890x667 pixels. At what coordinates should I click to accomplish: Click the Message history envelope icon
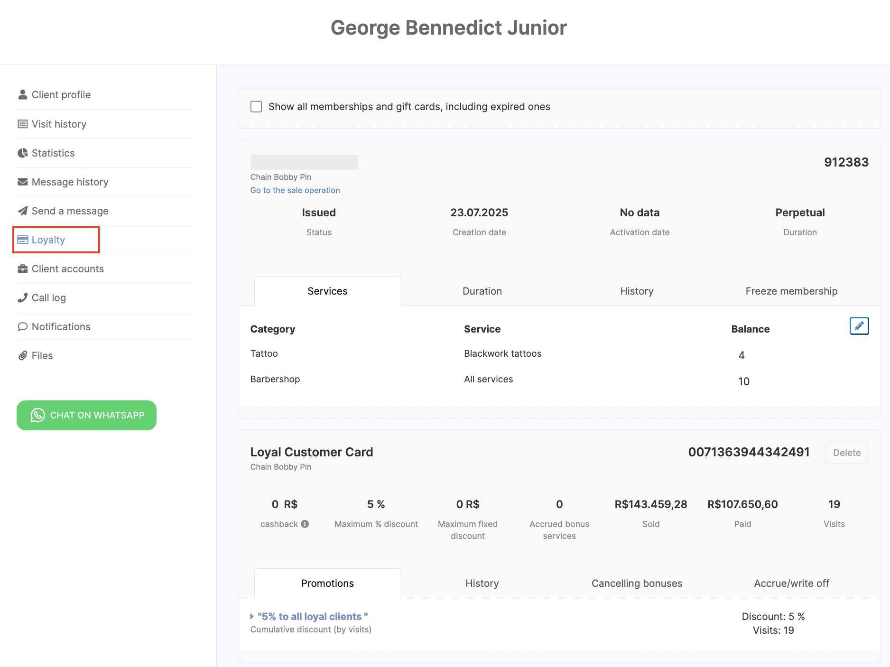(22, 182)
